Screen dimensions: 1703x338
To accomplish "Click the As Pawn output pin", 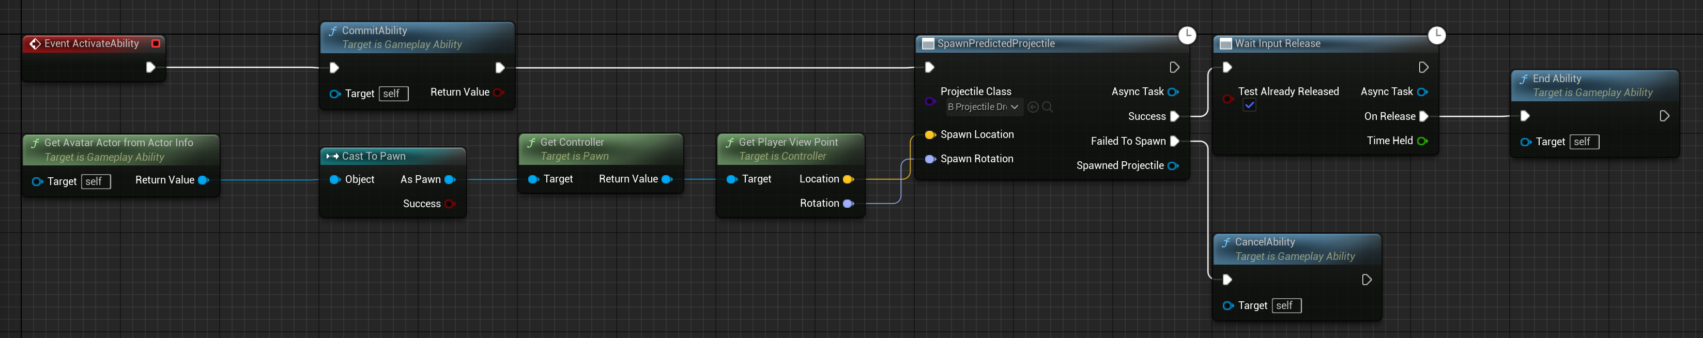I will click(x=450, y=180).
